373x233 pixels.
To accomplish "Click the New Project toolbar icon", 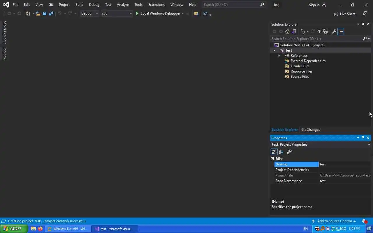I will coord(28,13).
